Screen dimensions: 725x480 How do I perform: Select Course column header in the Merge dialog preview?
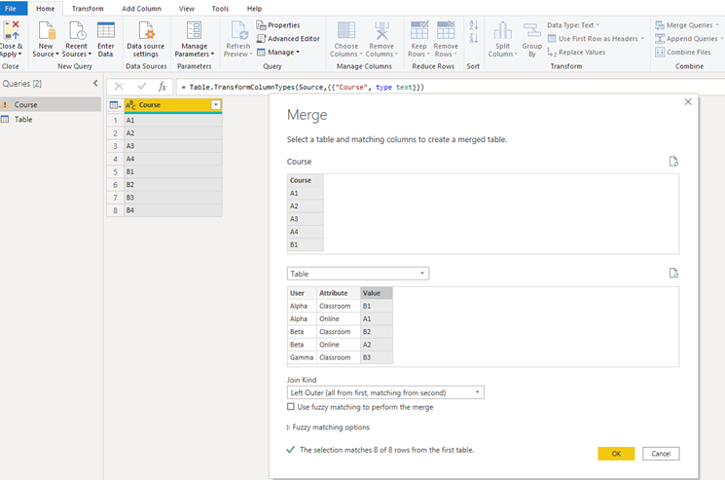306,180
